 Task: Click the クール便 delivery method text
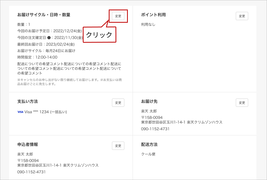pyautogui.click(x=148, y=154)
